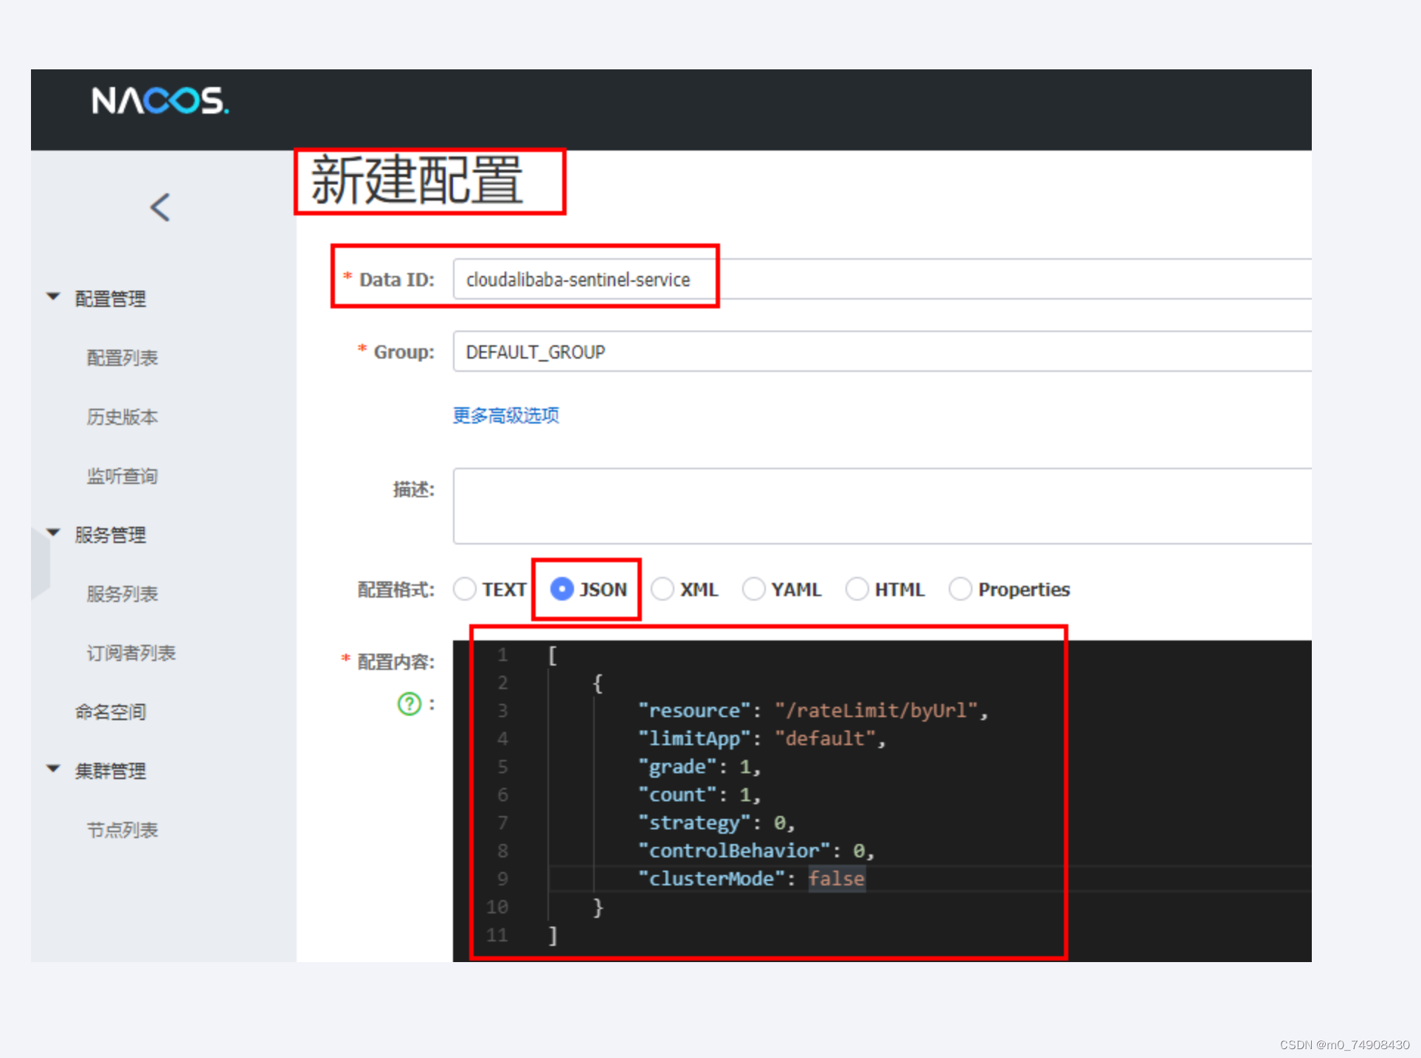Click the green help question mark icon
Viewport: 1421px width, 1058px height.
pos(409,704)
